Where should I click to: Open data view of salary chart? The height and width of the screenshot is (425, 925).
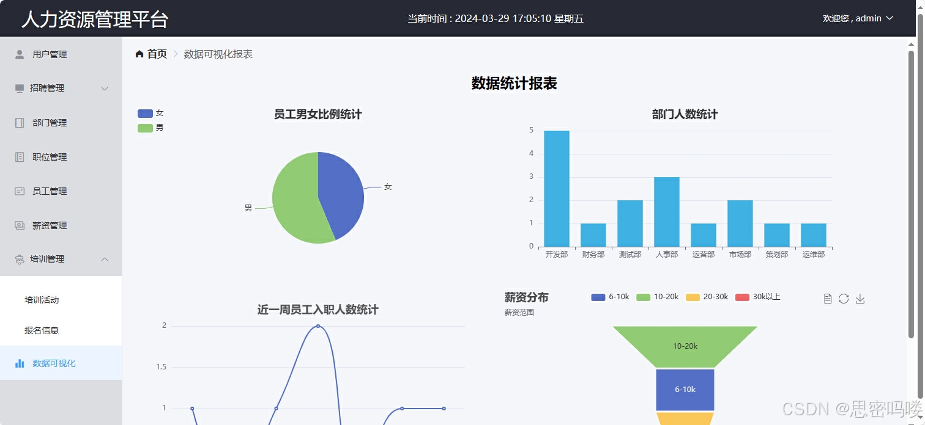[828, 299]
